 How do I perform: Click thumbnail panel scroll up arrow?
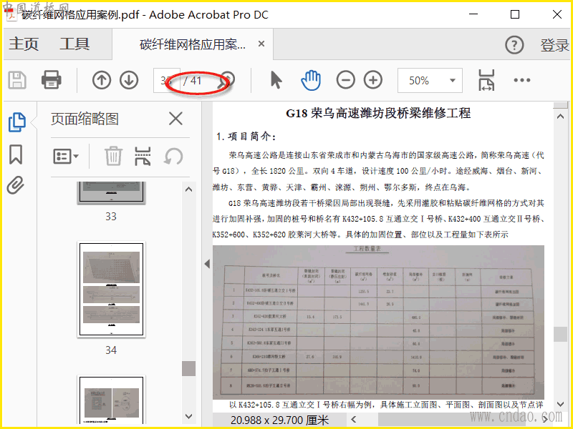[188, 189]
